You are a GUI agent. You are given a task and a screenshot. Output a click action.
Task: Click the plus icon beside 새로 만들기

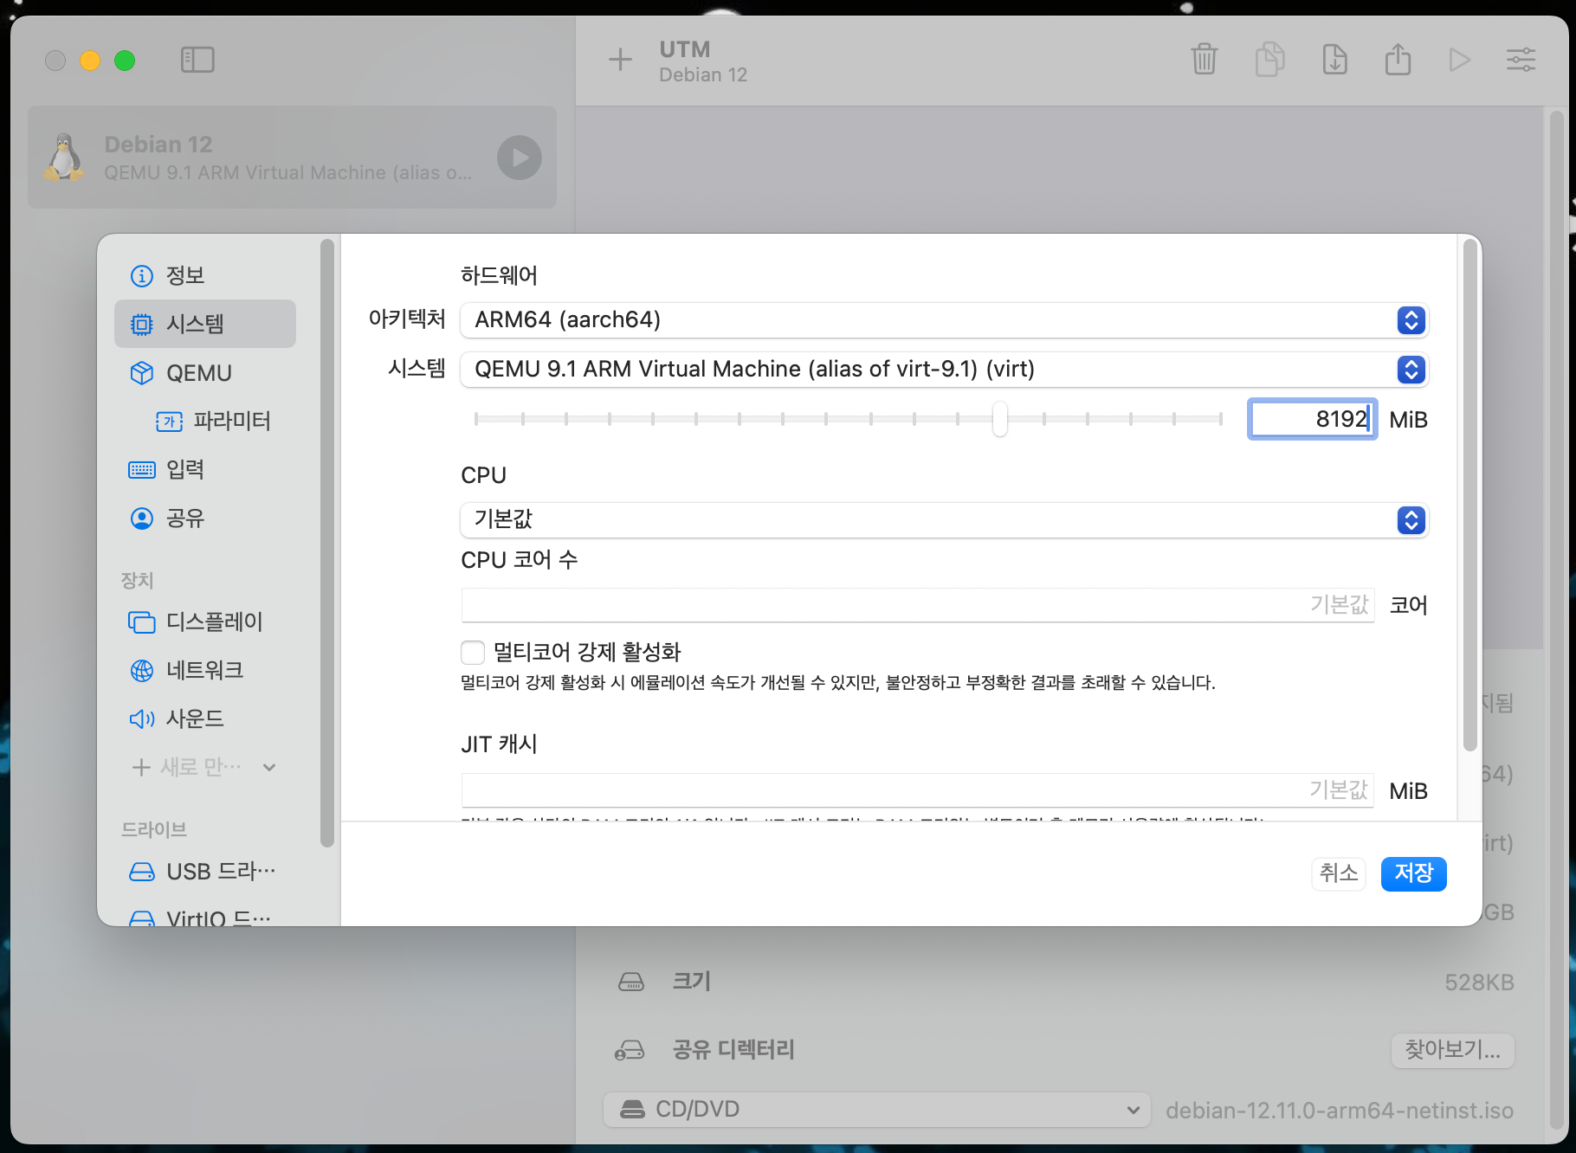click(141, 767)
